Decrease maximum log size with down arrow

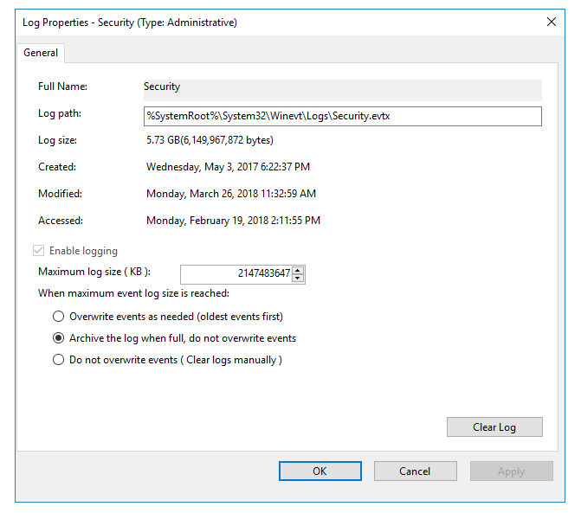tap(299, 279)
